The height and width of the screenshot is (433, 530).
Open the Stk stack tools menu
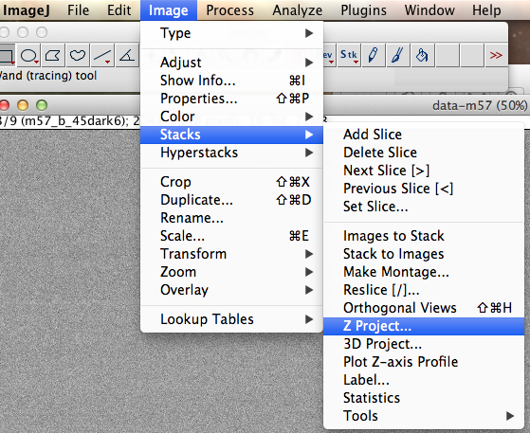(x=349, y=55)
